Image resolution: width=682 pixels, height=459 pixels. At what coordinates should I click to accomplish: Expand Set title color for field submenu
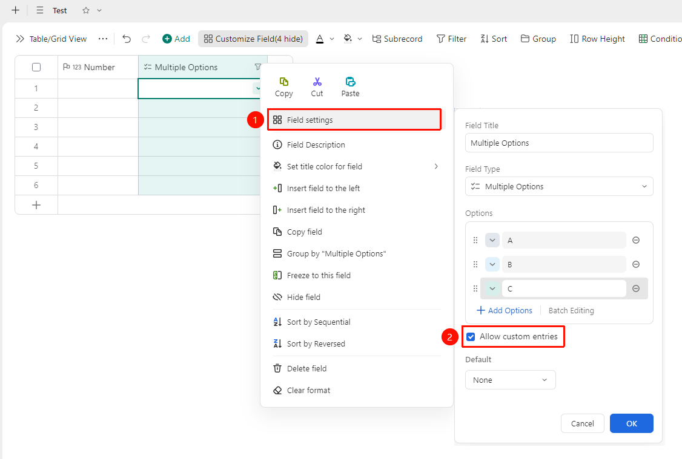(x=436, y=166)
